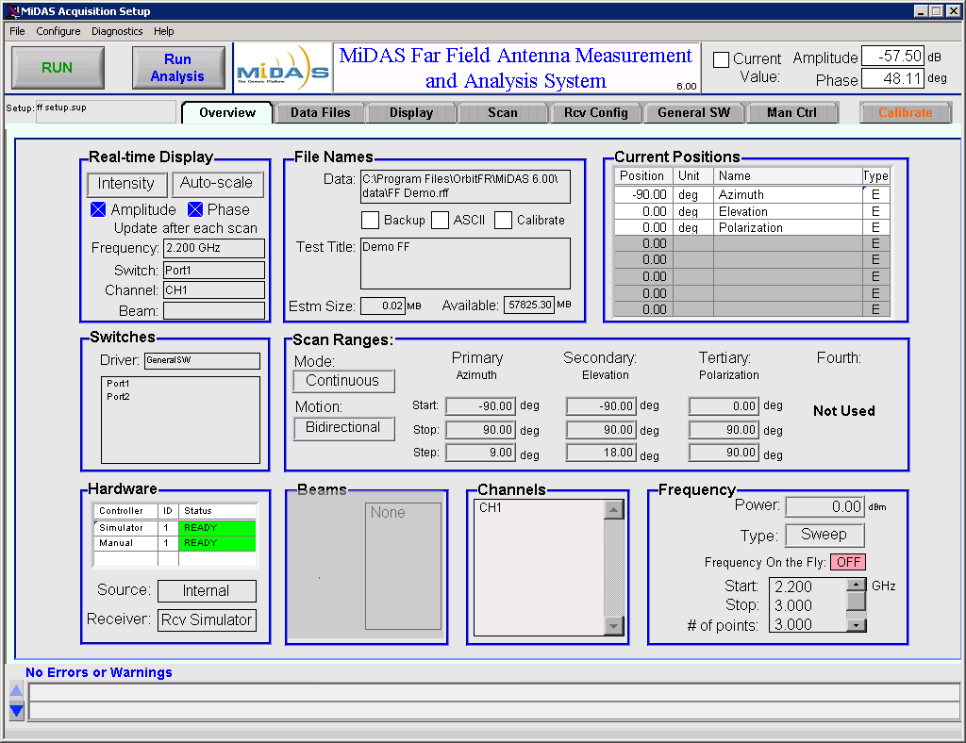Click the Switch Port1 field

click(214, 271)
